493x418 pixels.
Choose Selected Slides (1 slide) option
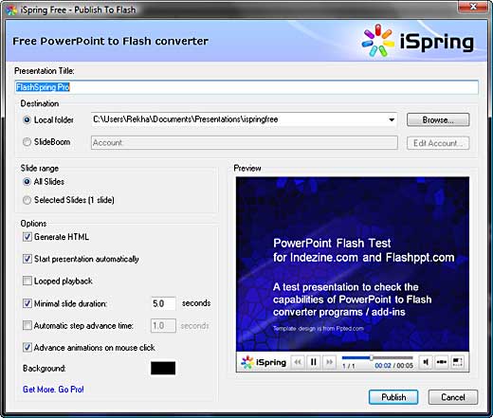pyautogui.click(x=27, y=200)
